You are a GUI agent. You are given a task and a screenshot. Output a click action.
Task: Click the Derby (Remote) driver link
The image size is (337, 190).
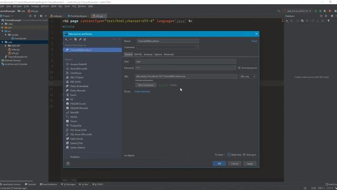[x=142, y=91]
